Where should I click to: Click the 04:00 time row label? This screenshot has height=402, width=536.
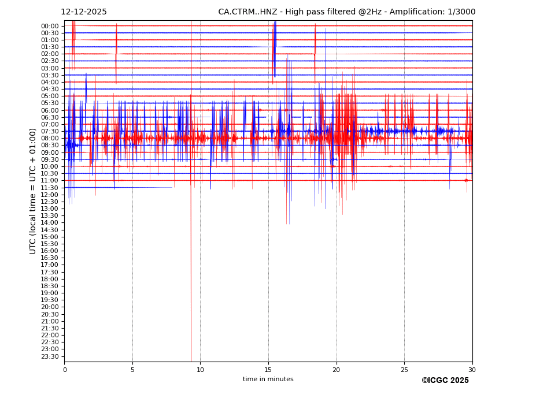[50, 82]
